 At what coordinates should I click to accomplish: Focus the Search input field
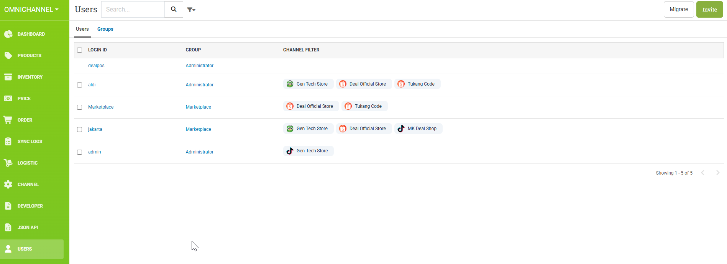tap(133, 10)
